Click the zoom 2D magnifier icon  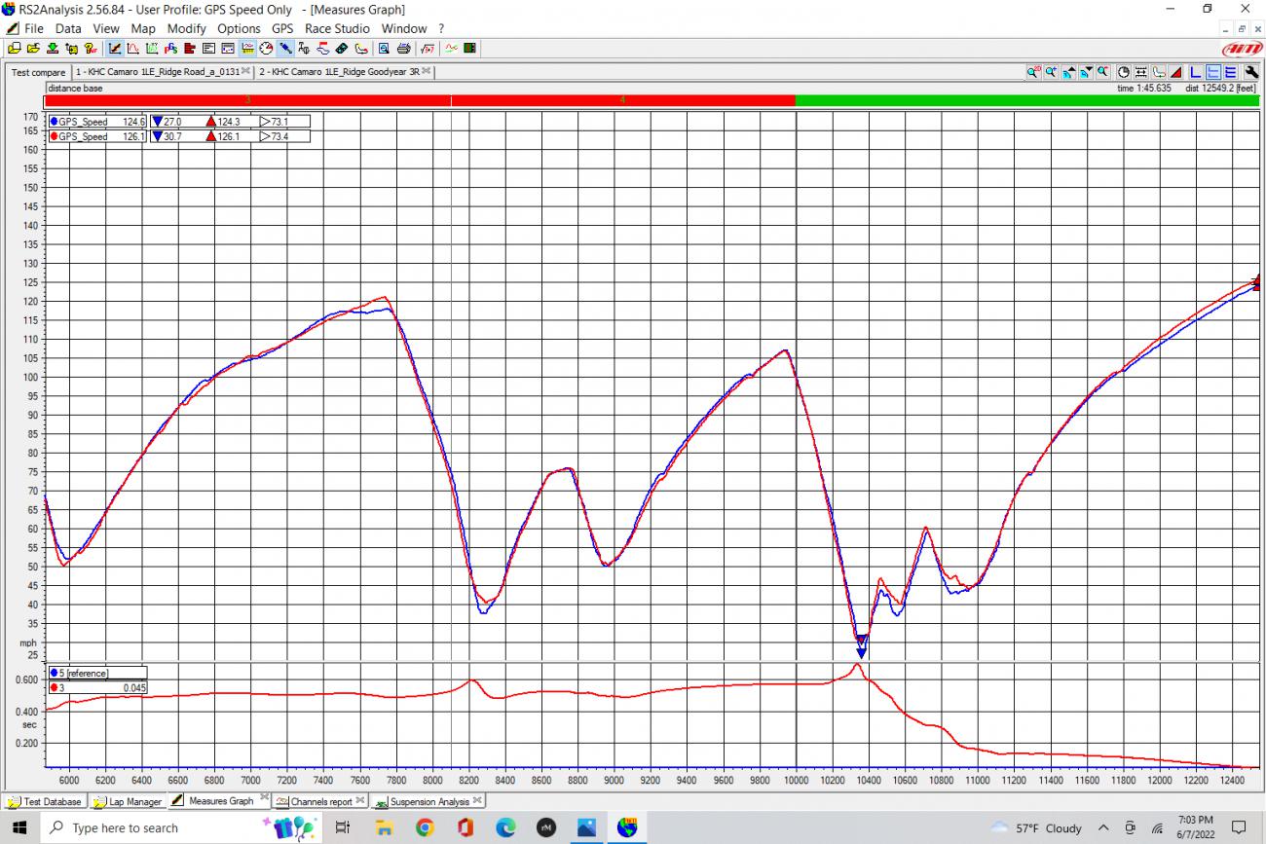[x=1032, y=72]
